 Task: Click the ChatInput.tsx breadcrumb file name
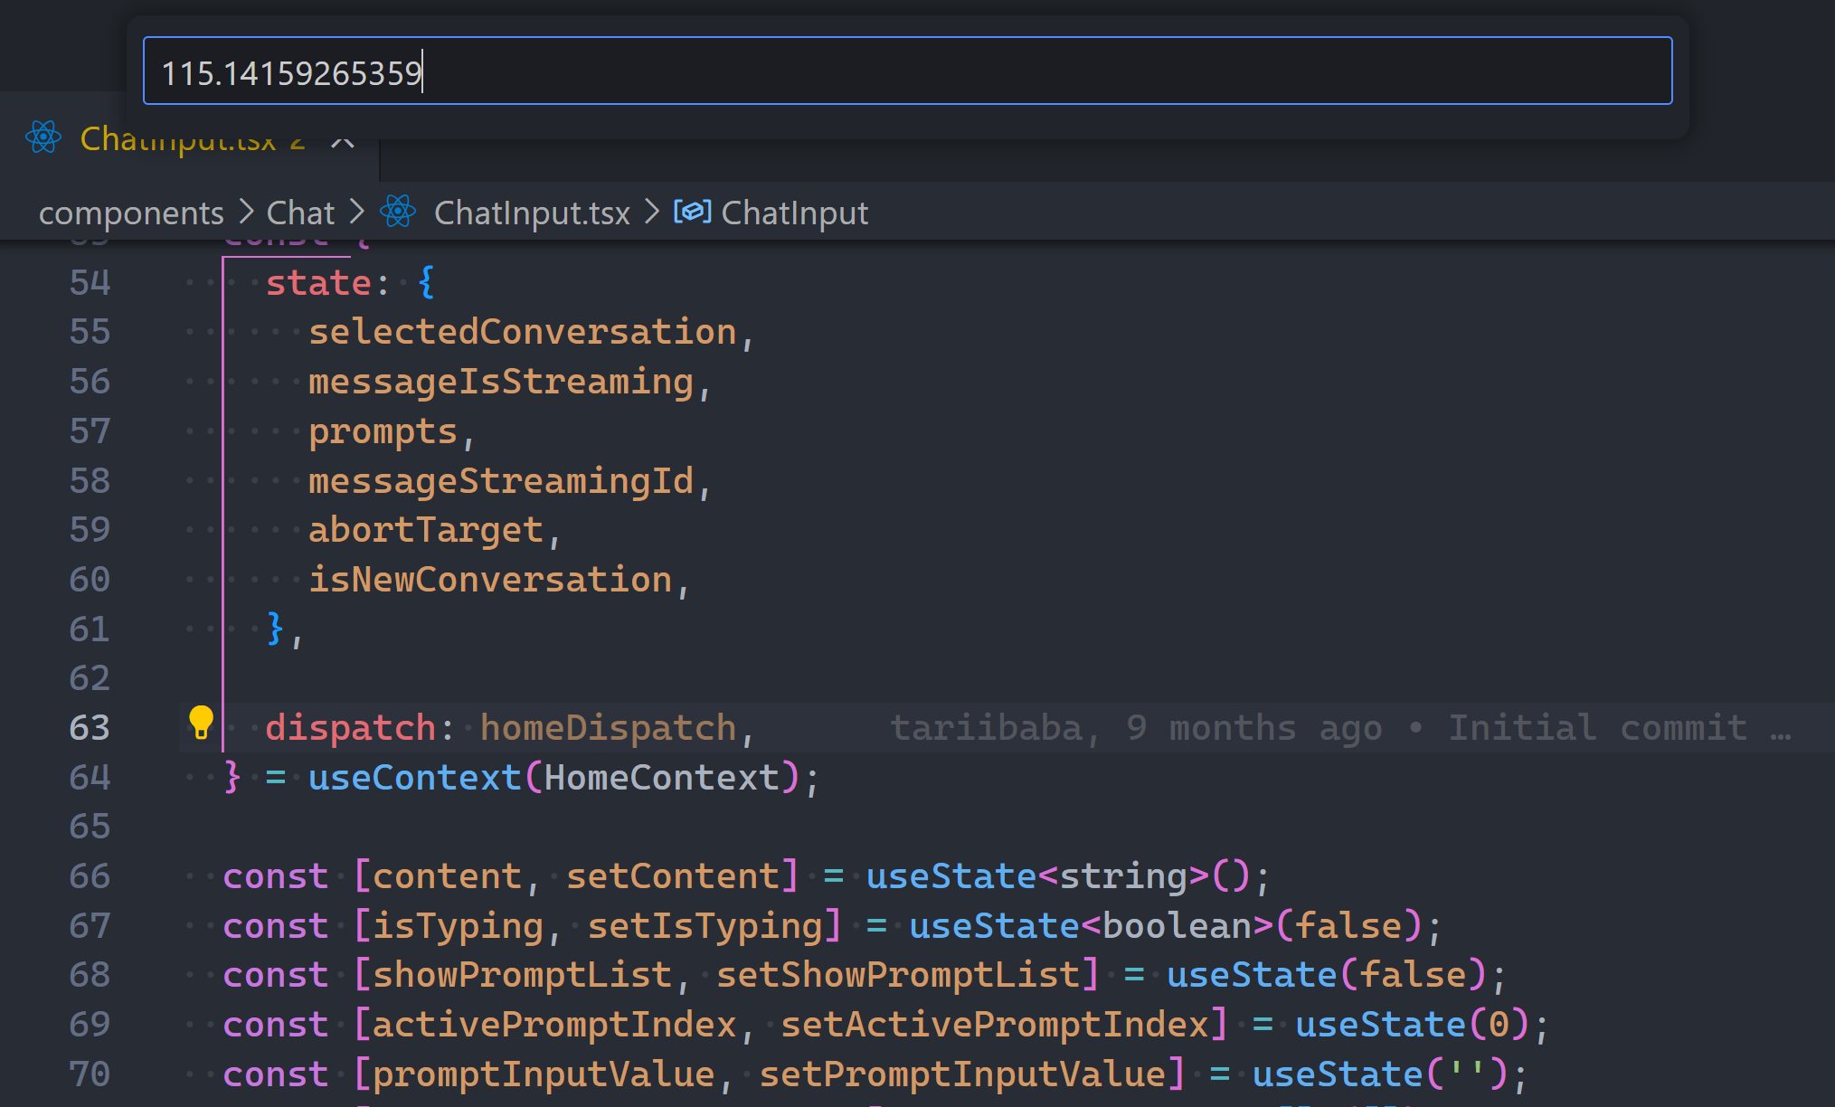(x=532, y=213)
